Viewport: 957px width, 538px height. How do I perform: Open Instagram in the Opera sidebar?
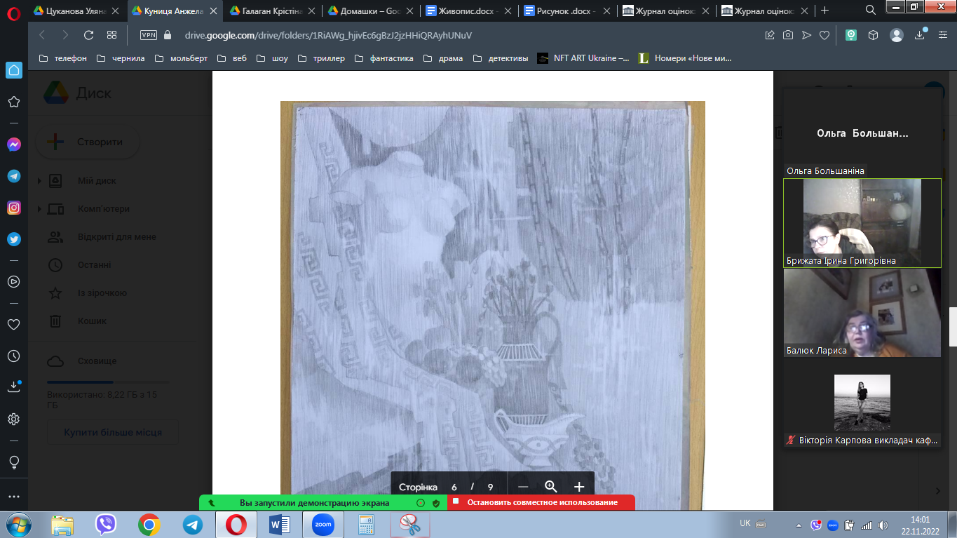[13, 208]
